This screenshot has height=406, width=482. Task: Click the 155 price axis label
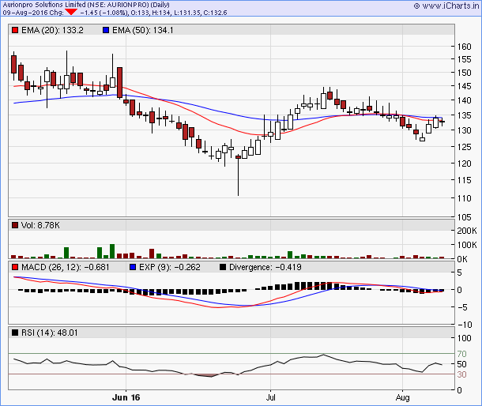click(464, 59)
